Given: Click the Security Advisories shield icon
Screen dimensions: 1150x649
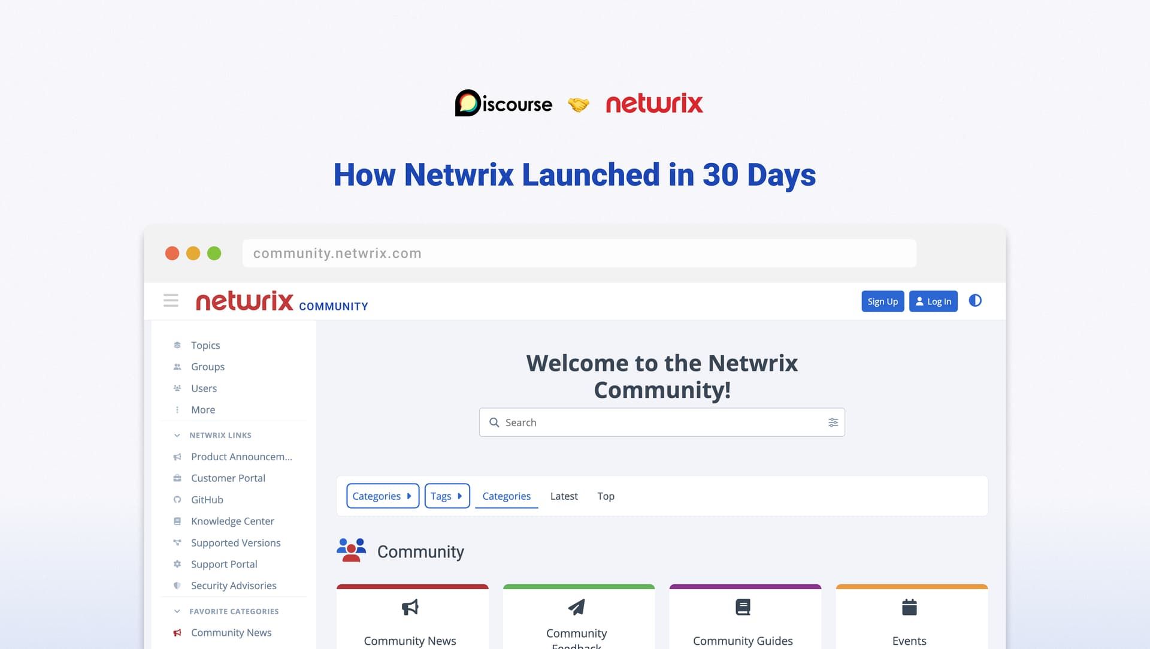Looking at the screenshot, I should [177, 585].
